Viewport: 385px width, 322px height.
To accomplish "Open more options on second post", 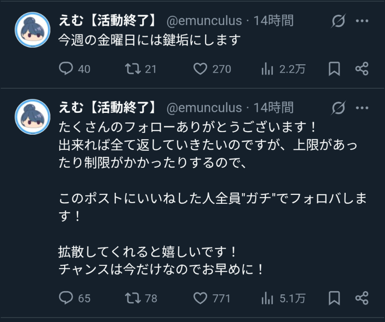I will [362, 107].
